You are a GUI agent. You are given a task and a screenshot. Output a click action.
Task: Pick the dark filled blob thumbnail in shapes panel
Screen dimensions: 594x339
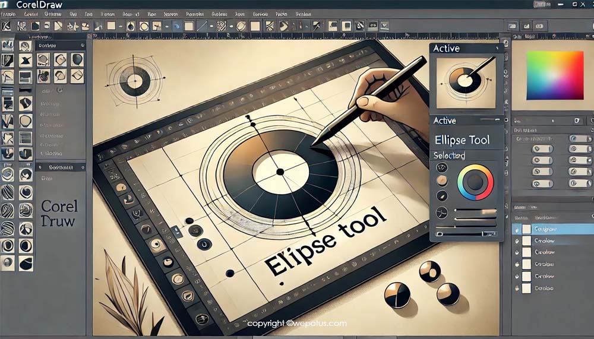tap(77, 60)
